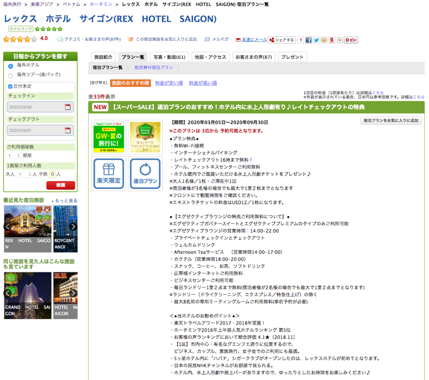
Task: Open the REX HOTEL SAIGON recently viewed thumbnail
Action: point(28,229)
